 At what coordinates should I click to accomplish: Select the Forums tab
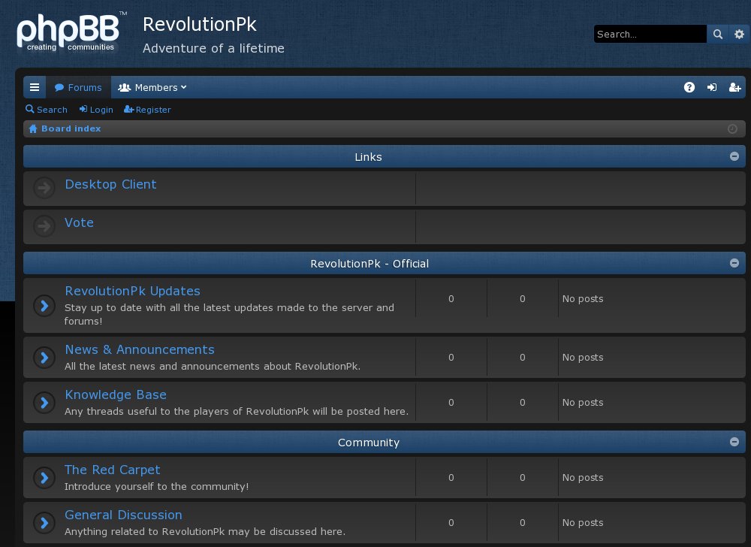tap(78, 87)
